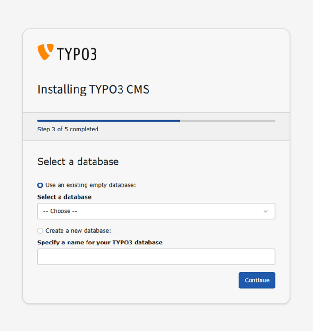Click the filled blue part of progress bar
This screenshot has width=313, height=331.
108,121
